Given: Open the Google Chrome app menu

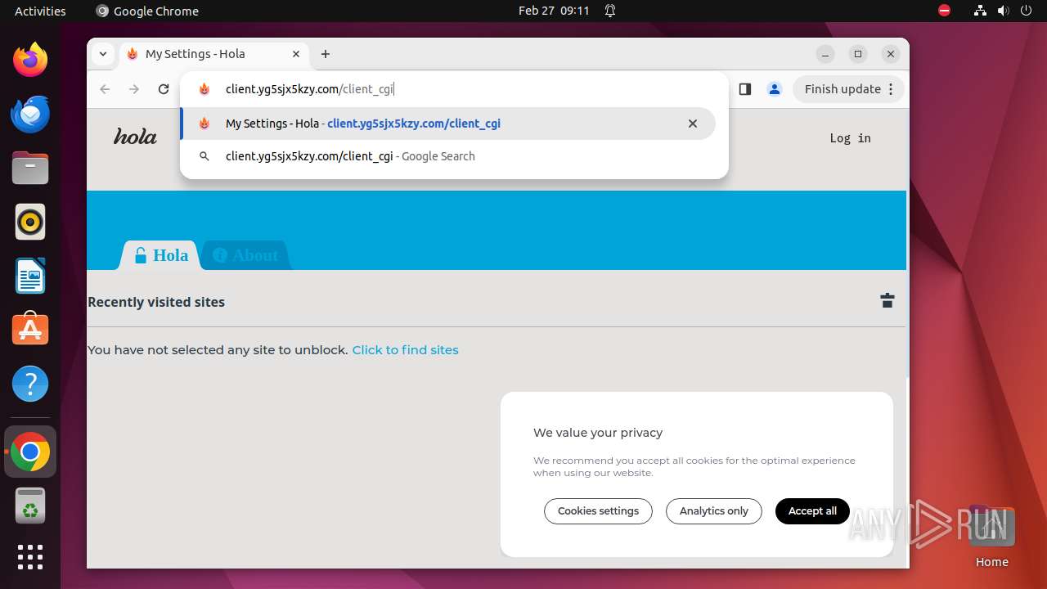Looking at the screenshot, I should point(147,11).
